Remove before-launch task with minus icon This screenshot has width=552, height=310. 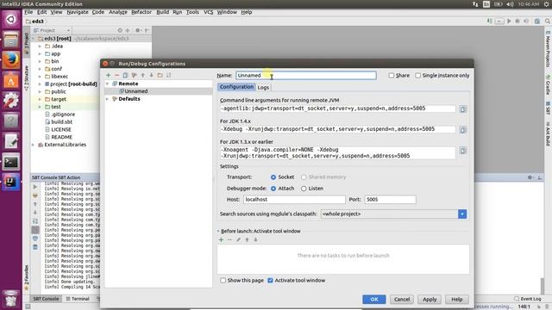click(x=230, y=239)
